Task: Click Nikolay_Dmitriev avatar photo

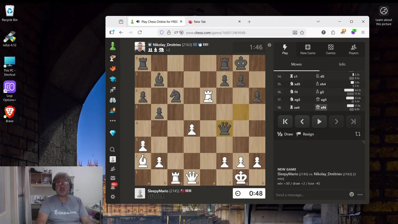Action: [140, 47]
